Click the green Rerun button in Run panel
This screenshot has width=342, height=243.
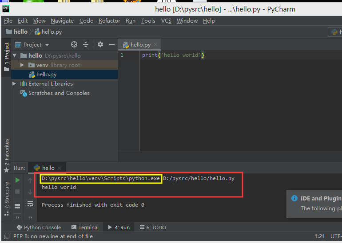17,180
